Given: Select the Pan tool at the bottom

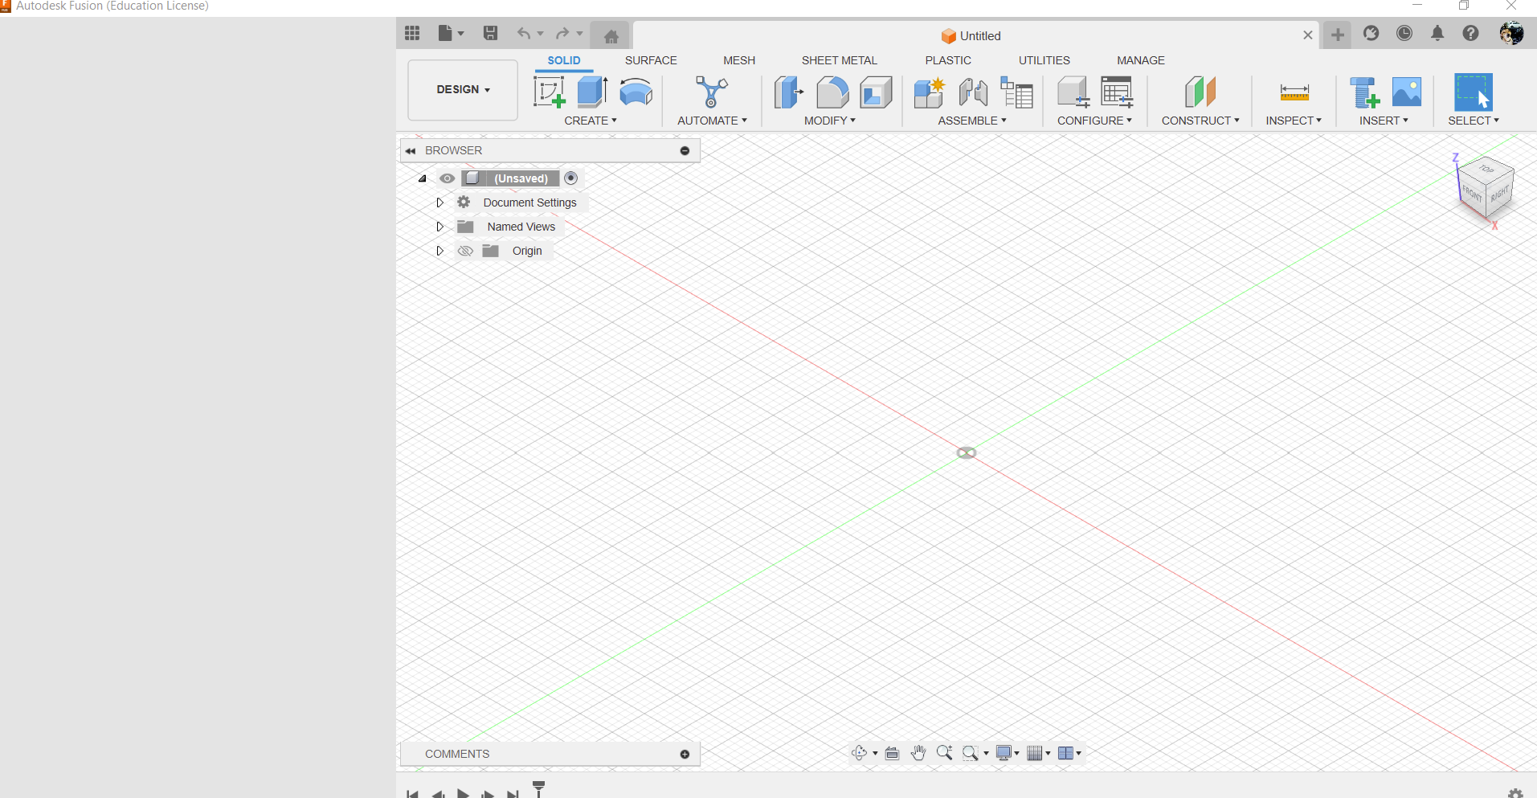Looking at the screenshot, I should pos(918,753).
